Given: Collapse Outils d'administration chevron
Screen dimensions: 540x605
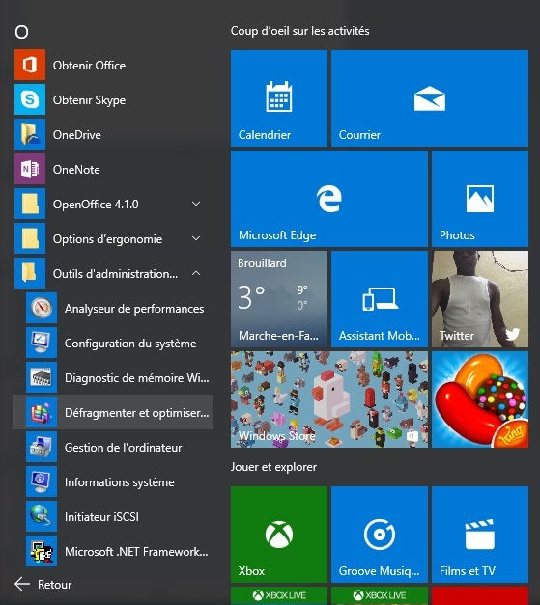Looking at the screenshot, I should click(196, 273).
